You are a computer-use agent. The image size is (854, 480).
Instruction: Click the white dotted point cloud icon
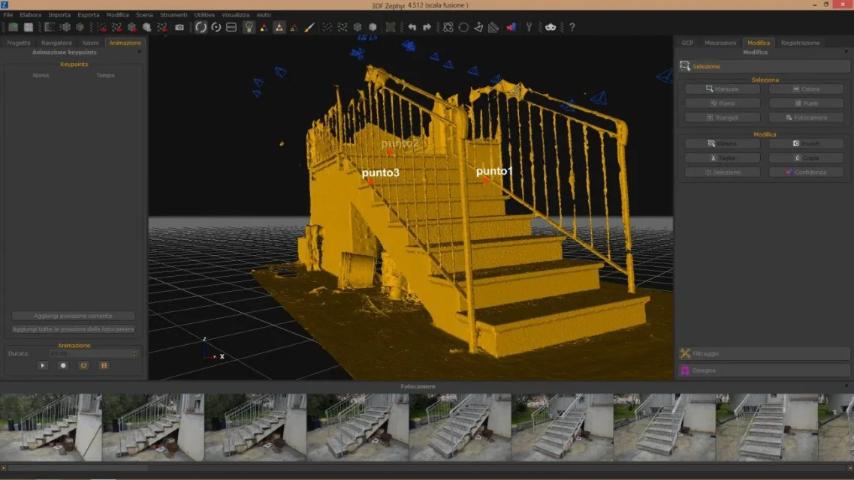click(x=327, y=27)
